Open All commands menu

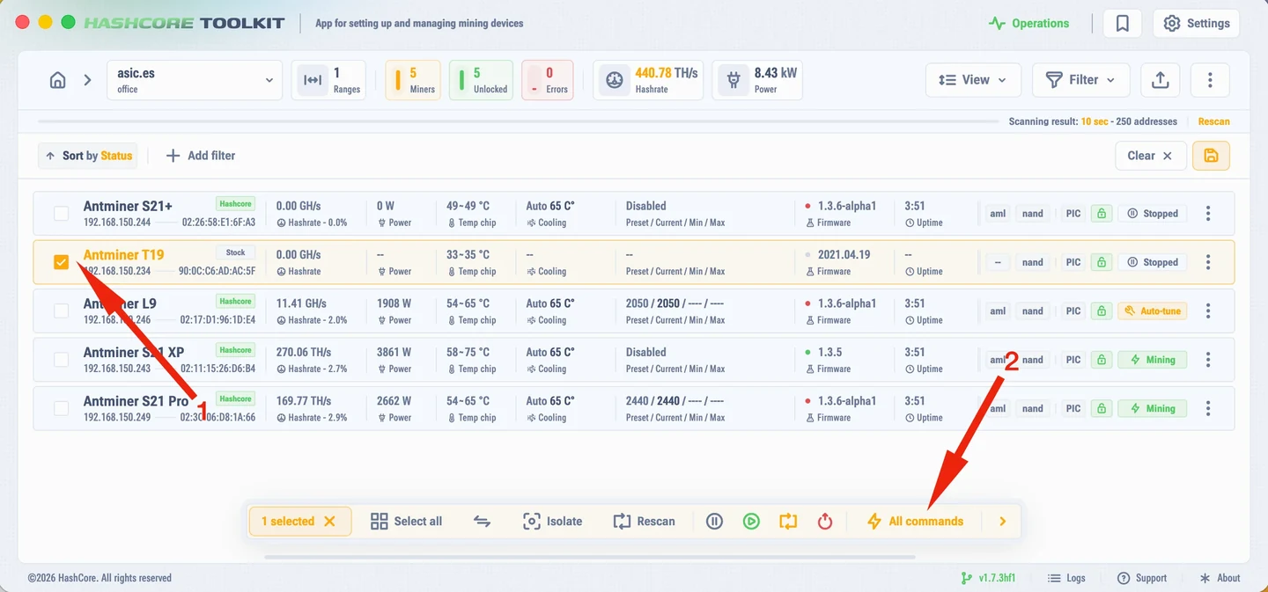click(915, 522)
